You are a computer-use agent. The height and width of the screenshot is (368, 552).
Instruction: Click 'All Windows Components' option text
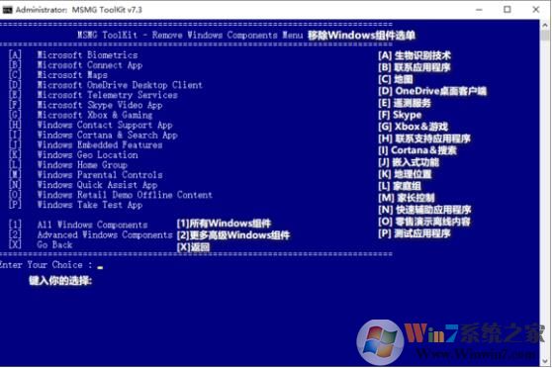(92, 225)
